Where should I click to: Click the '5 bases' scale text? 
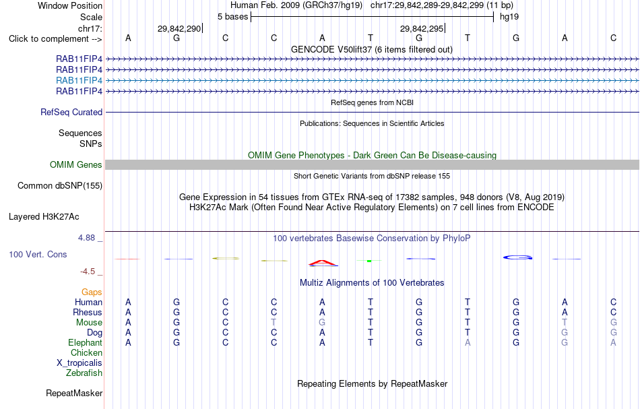pyautogui.click(x=232, y=17)
